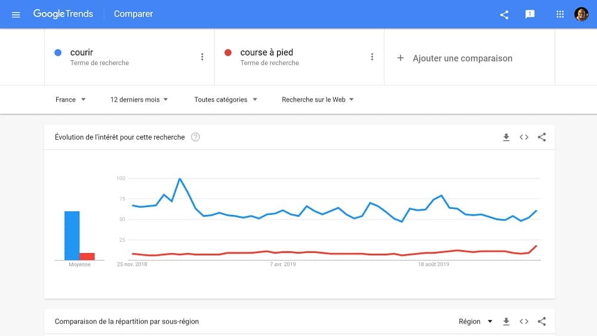Open more options for 'courir' term
Image resolution: width=597 pixels, height=336 pixels.
coord(202,57)
